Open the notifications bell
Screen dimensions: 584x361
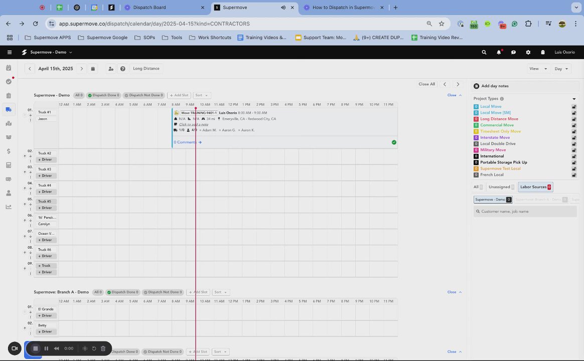click(499, 53)
